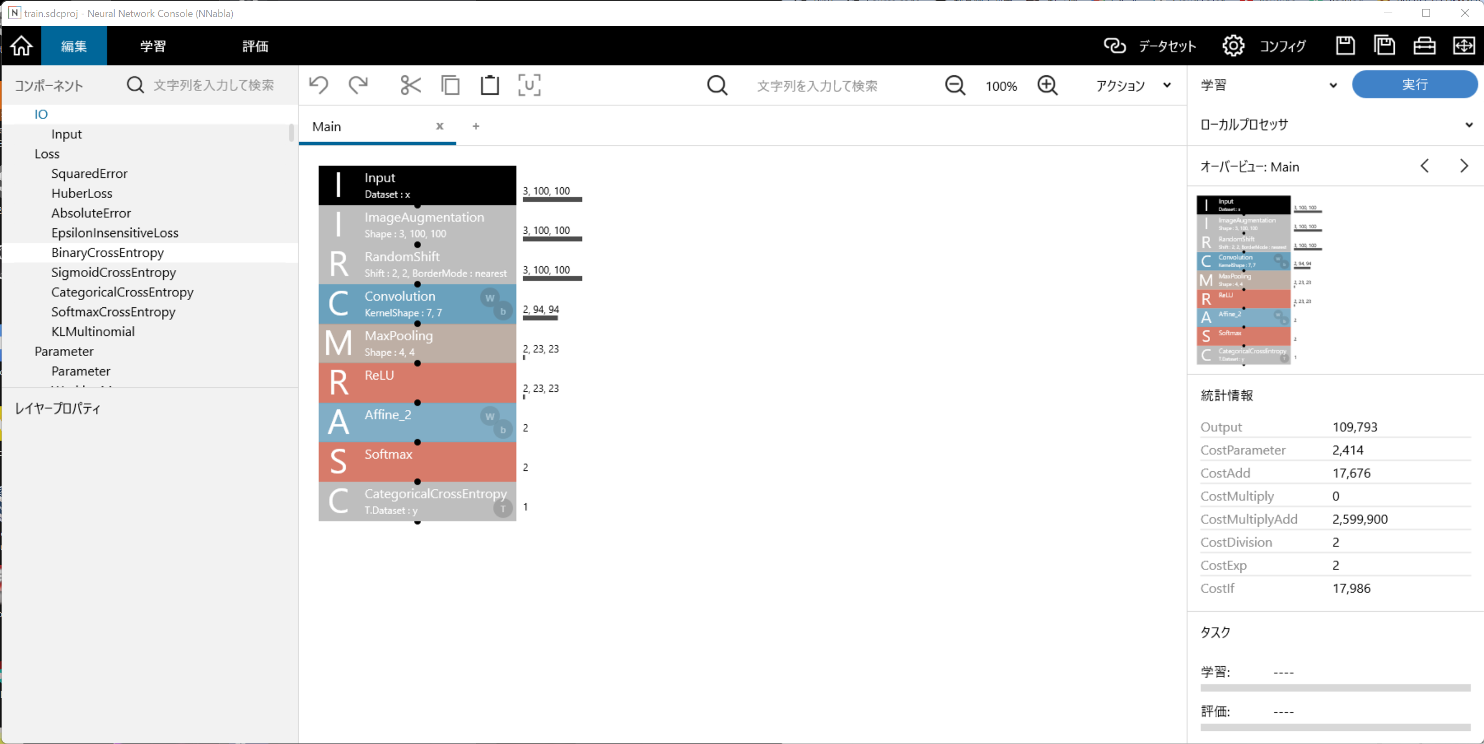
Task: Click the Paste clipboard icon
Action: tap(490, 85)
